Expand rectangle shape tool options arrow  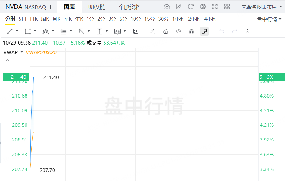[x=35, y=31]
